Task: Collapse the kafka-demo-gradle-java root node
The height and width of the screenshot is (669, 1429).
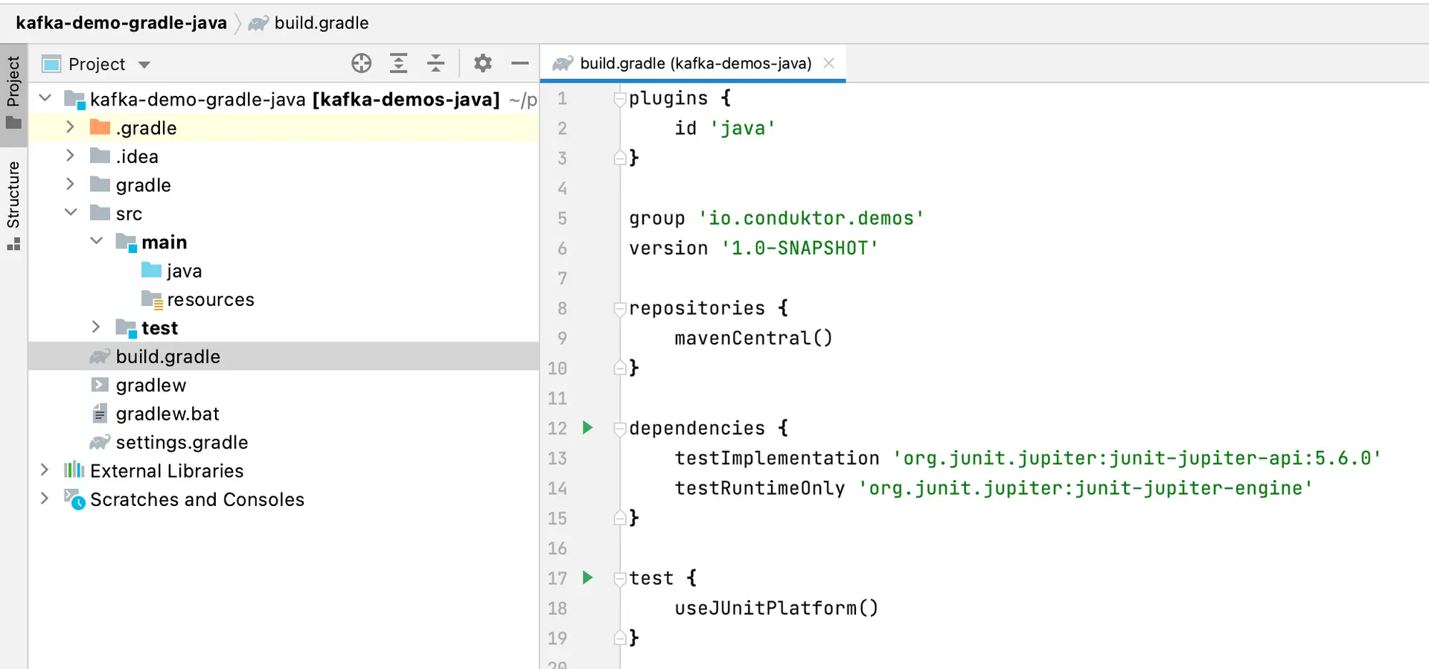Action: (45, 98)
